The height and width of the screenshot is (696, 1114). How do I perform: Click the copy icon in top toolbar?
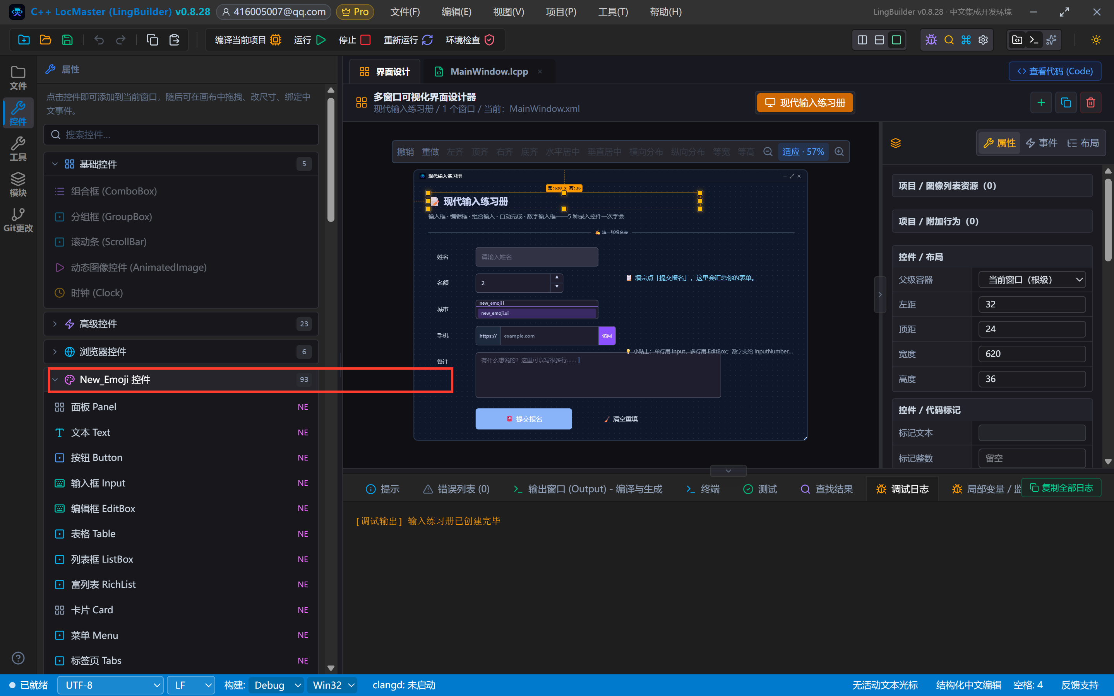[153, 40]
